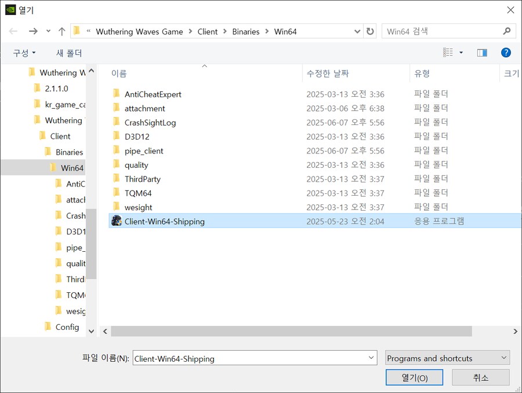The width and height of the screenshot is (522, 393).
Task: Click the Back navigation arrow
Action: 13,31
